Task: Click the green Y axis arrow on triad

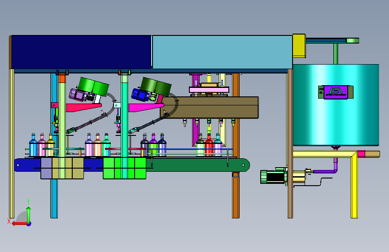Action: click(29, 214)
